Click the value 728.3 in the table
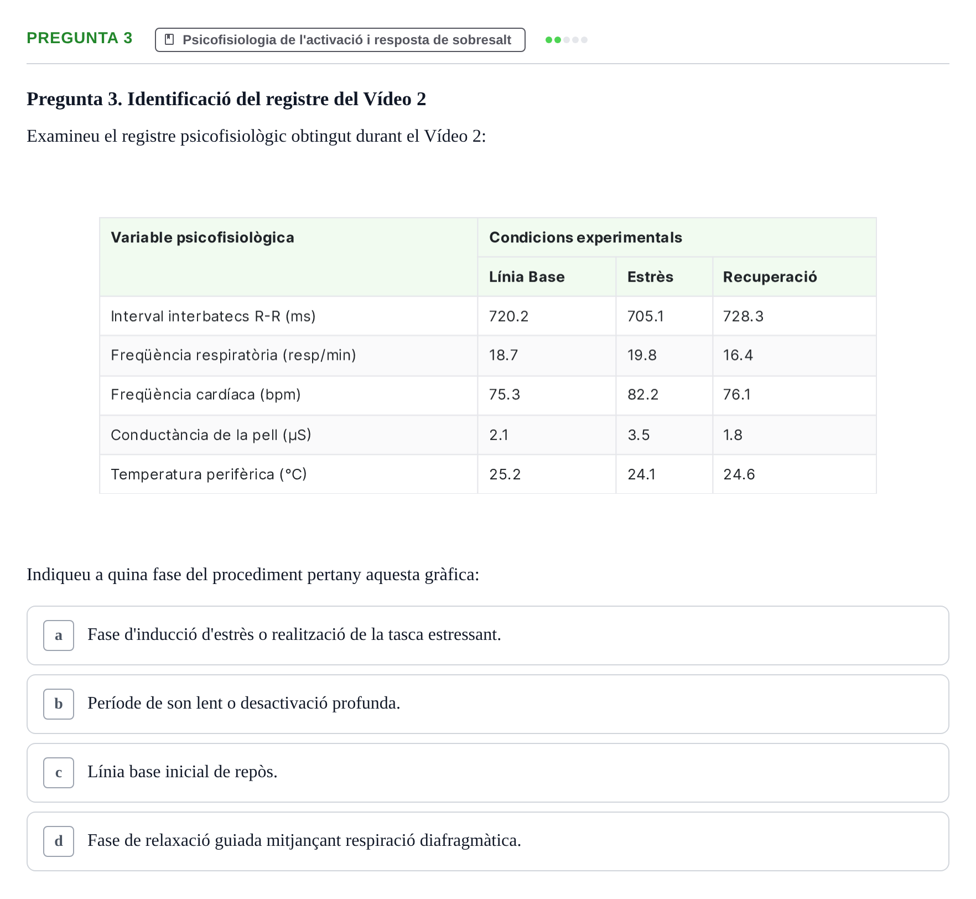976x899 pixels. [743, 316]
